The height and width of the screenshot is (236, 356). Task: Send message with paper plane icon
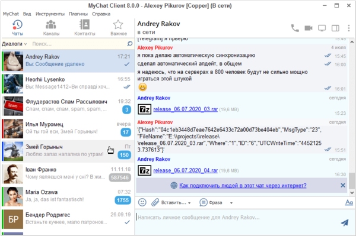pyautogui.click(x=345, y=222)
